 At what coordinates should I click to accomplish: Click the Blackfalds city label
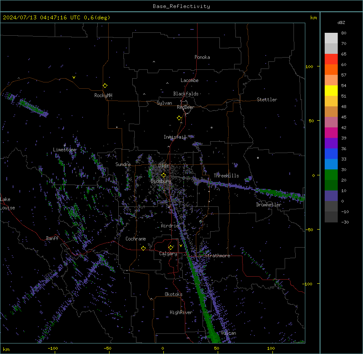point(186,94)
